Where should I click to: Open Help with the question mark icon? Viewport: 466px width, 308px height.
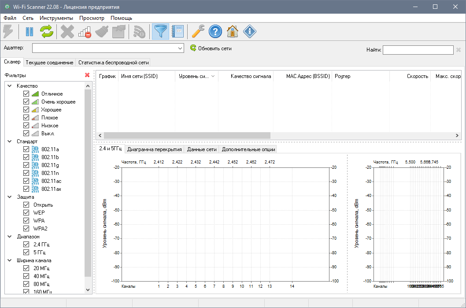[x=215, y=31]
